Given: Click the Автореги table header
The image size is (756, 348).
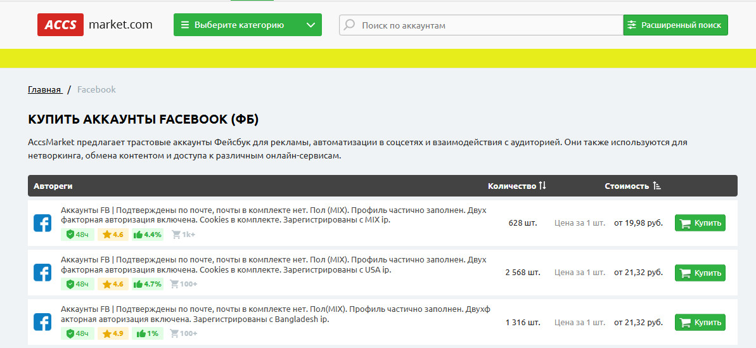Looking at the screenshot, I should (53, 186).
